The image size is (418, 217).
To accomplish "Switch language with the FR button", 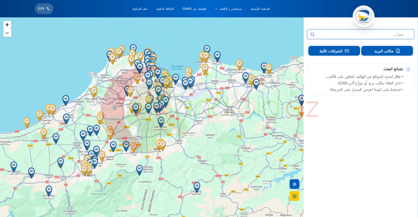I will 44,9.
